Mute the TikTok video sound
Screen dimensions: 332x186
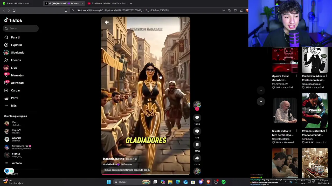(x=107, y=22)
